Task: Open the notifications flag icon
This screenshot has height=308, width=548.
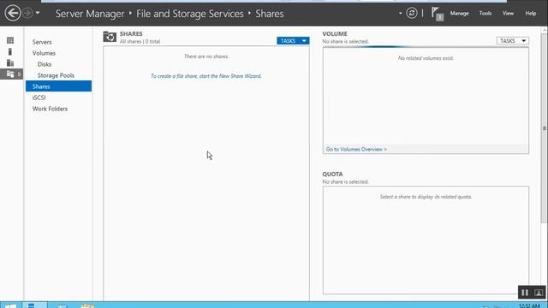Action: [x=437, y=14]
